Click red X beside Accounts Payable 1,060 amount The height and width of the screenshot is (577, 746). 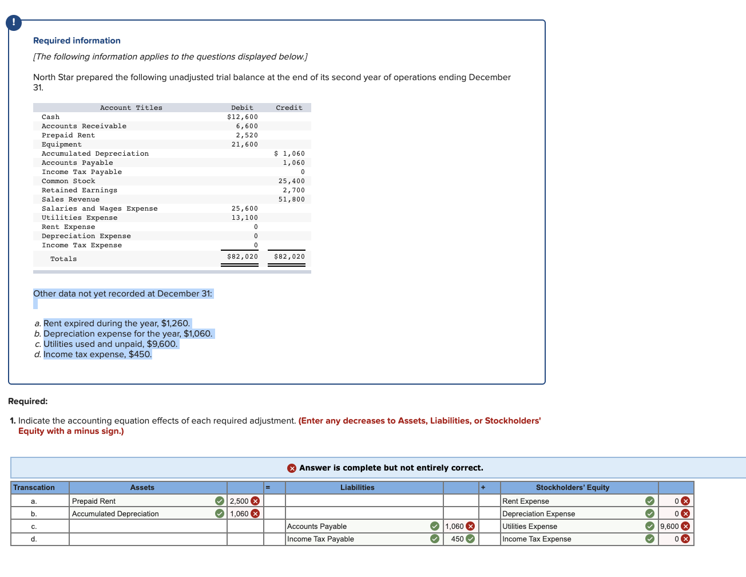point(470,526)
